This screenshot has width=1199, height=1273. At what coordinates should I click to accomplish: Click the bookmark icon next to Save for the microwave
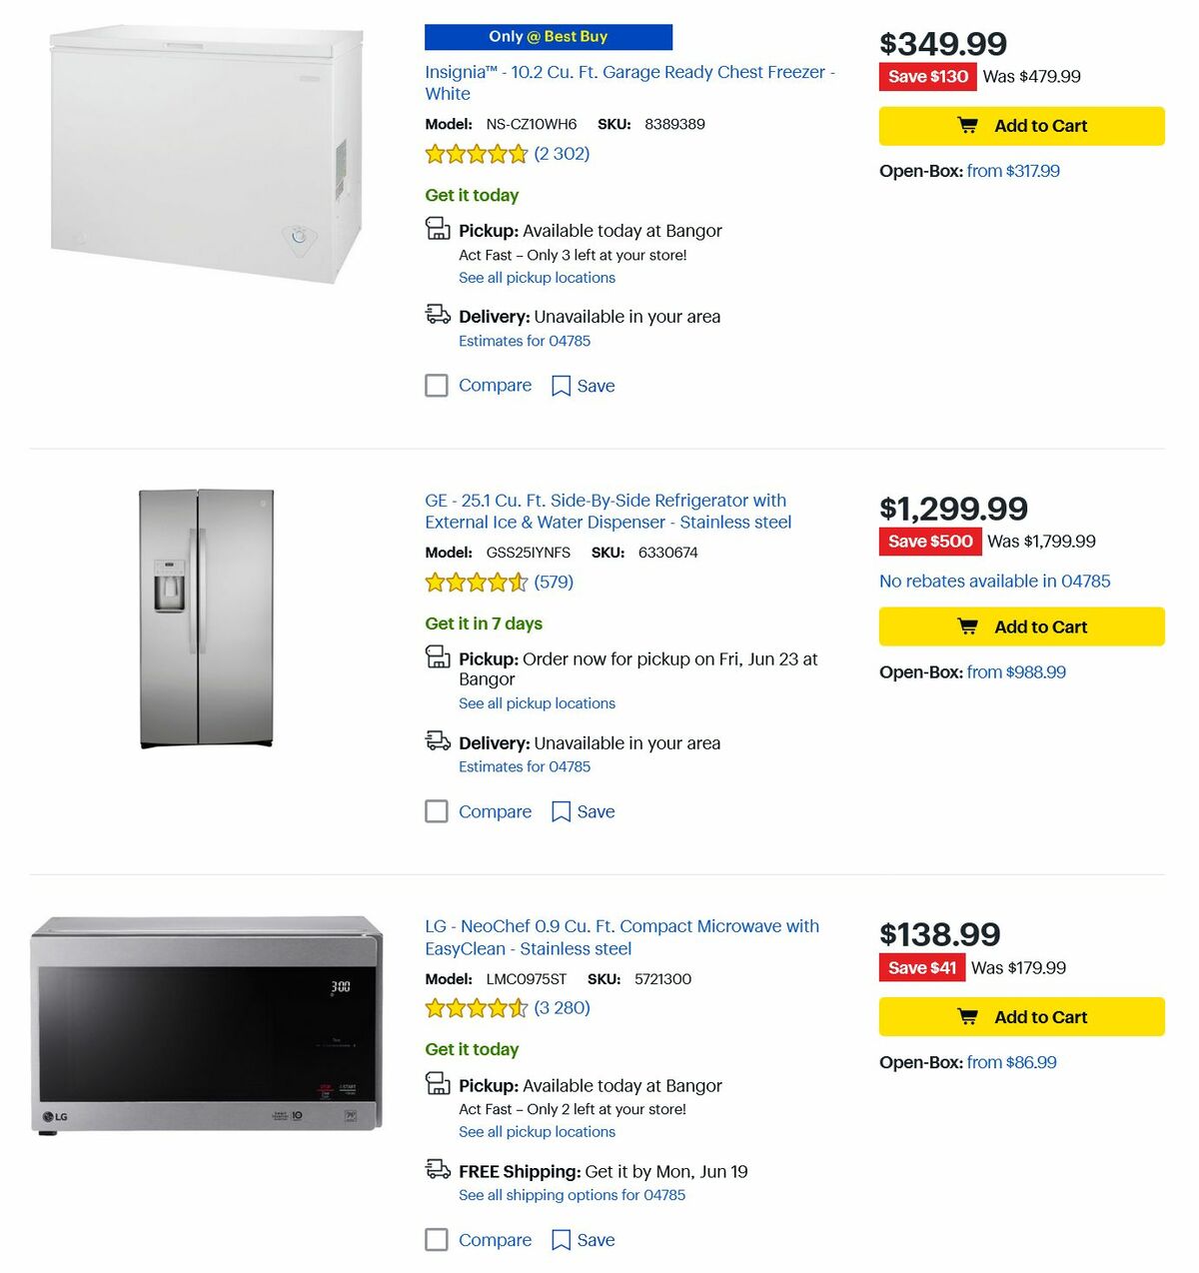561,1239
